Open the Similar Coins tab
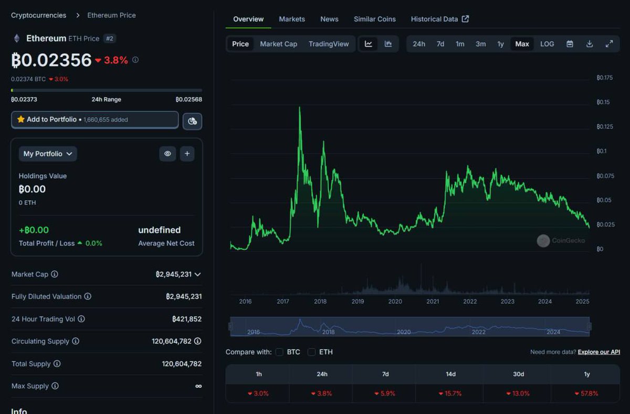 click(x=375, y=19)
